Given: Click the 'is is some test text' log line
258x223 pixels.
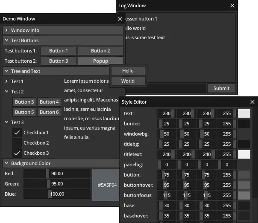Looking at the screenshot, I should pos(145,38).
